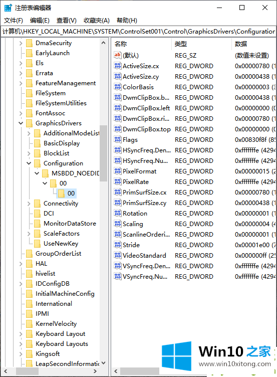Select the Scaling DWORD value icon
Image resolution: width=277 pixels, height=377 pixels.
coord(118,224)
